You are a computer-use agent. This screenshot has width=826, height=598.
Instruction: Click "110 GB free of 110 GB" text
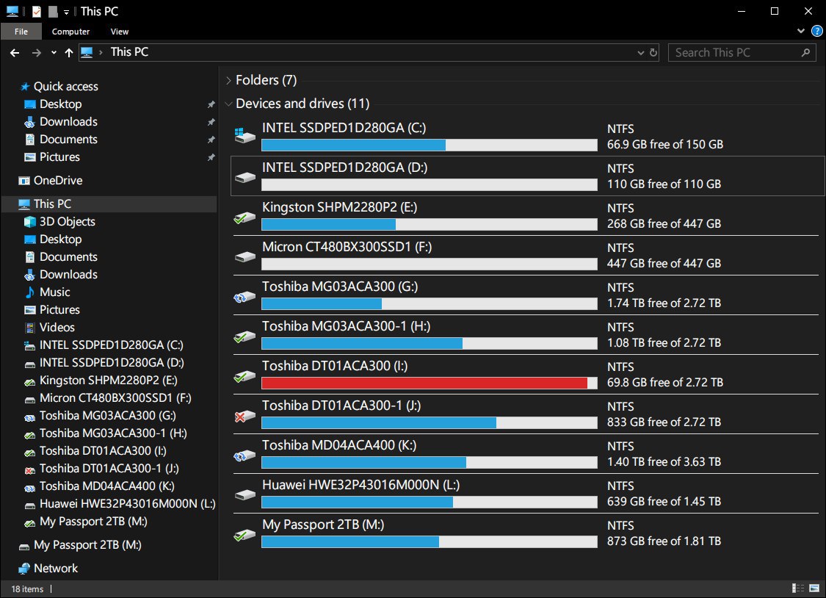[x=664, y=184]
